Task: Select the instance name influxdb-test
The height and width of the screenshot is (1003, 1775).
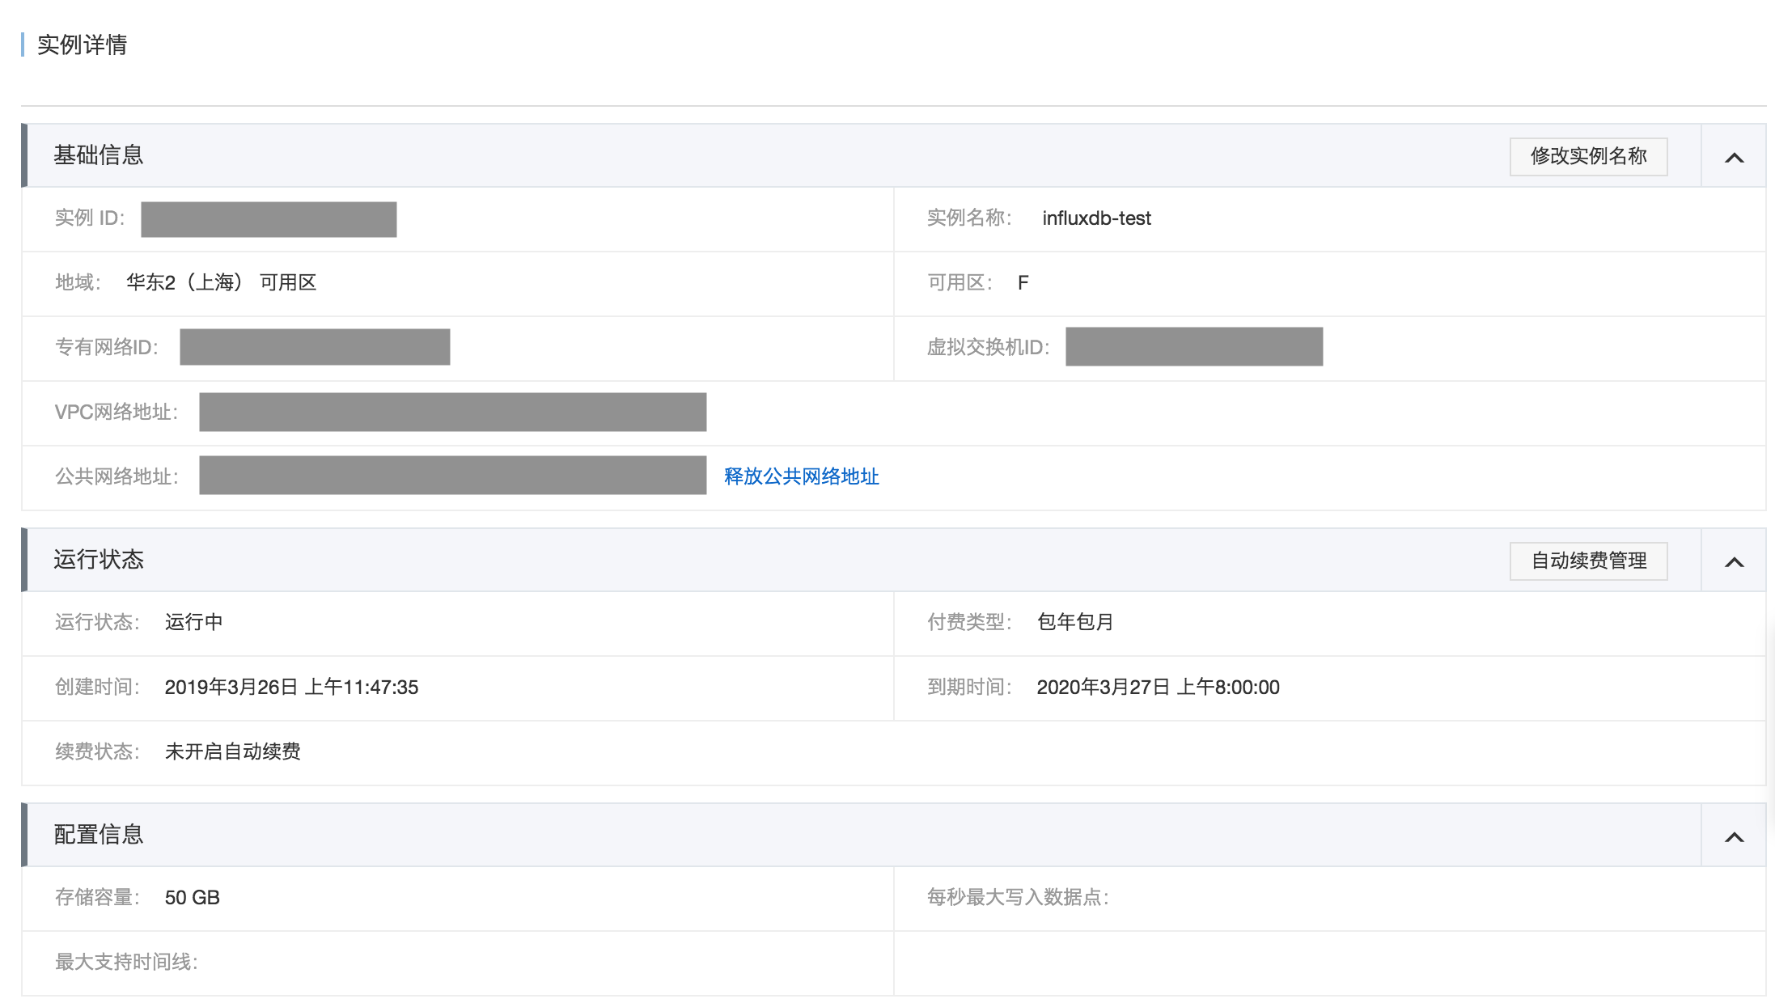Action: point(1096,218)
